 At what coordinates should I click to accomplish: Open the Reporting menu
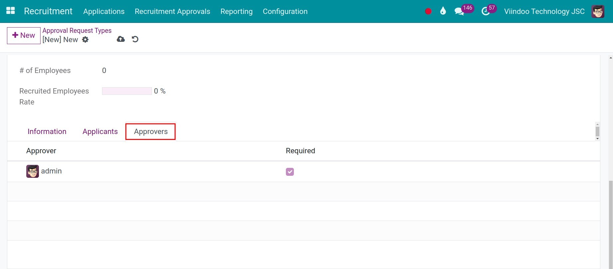click(236, 11)
